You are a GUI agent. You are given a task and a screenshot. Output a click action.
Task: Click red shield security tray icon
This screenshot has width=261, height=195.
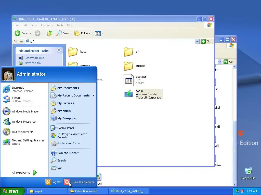pyautogui.click(x=242, y=191)
